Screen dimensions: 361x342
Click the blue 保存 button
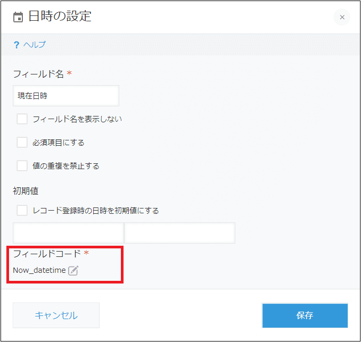pos(305,315)
